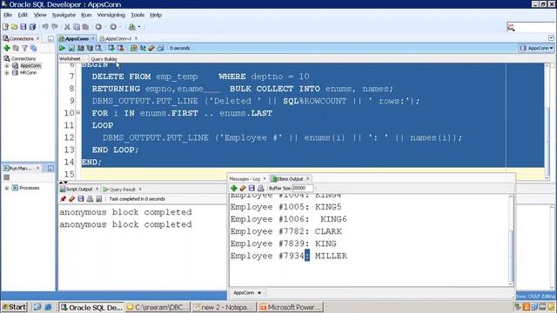Image resolution: width=557 pixels, height=313 pixels.
Task: Save Script Output with disk icon
Action: click(81, 199)
